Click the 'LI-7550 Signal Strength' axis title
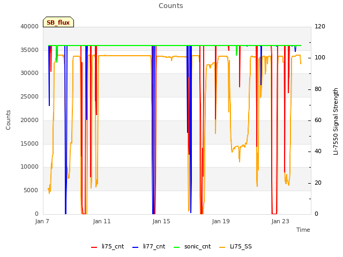The width and height of the screenshot is (343, 257). point(335,122)
